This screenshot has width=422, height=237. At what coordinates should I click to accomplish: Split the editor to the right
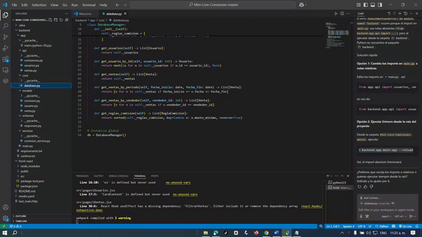pyautogui.click(x=342, y=14)
